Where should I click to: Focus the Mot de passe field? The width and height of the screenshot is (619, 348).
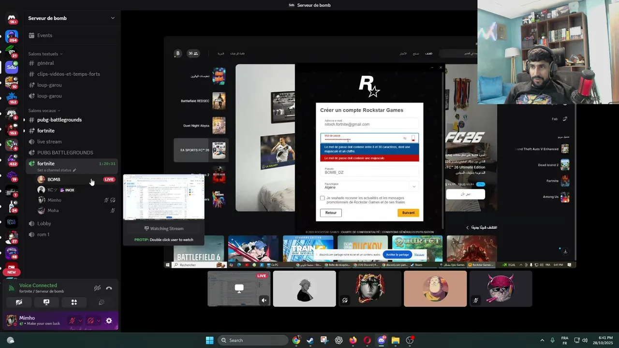tap(369, 138)
